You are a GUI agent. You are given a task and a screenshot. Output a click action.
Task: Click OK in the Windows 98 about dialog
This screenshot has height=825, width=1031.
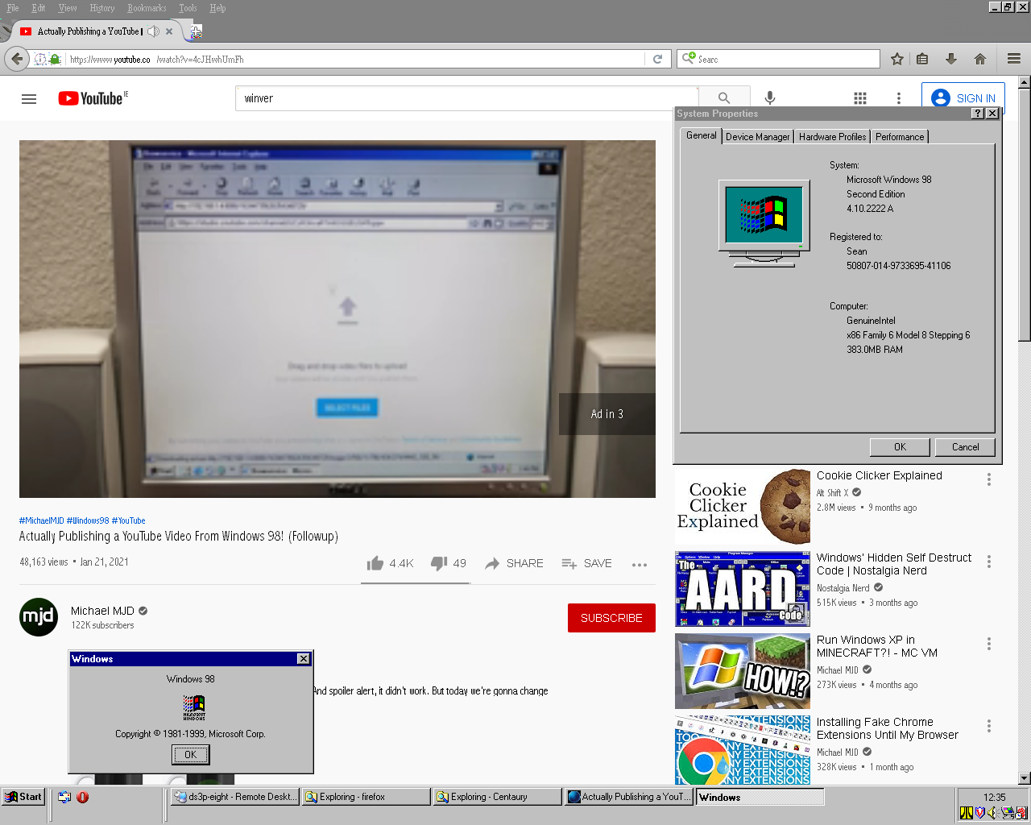(191, 755)
